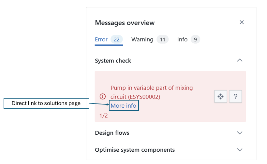
Task: Click the Optimise system components title
Action: 135,150
